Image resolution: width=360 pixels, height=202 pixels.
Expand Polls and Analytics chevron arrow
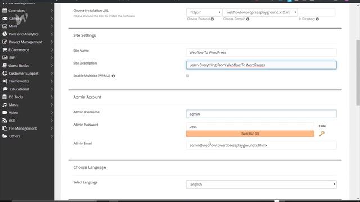pos(52,34)
